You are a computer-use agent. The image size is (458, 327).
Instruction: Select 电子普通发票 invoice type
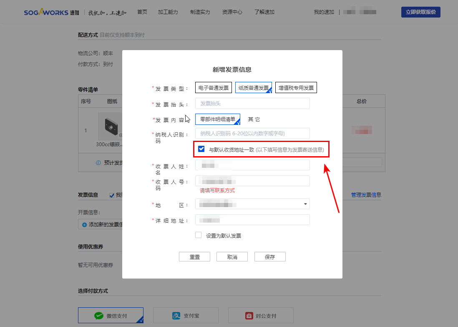click(x=214, y=88)
